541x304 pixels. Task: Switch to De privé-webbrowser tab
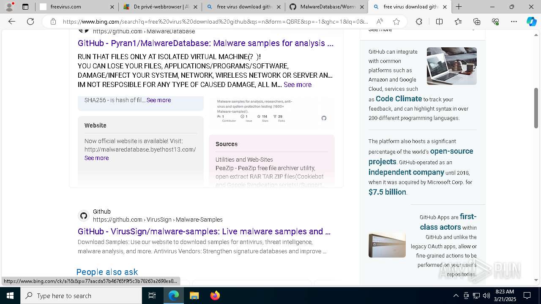coord(160,7)
